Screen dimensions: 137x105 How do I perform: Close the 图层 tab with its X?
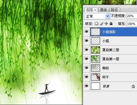click(x=95, y=10)
